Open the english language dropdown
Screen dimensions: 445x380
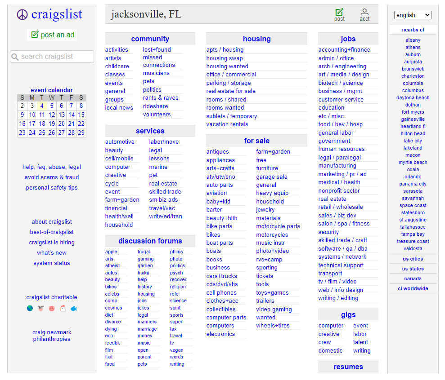click(x=413, y=15)
